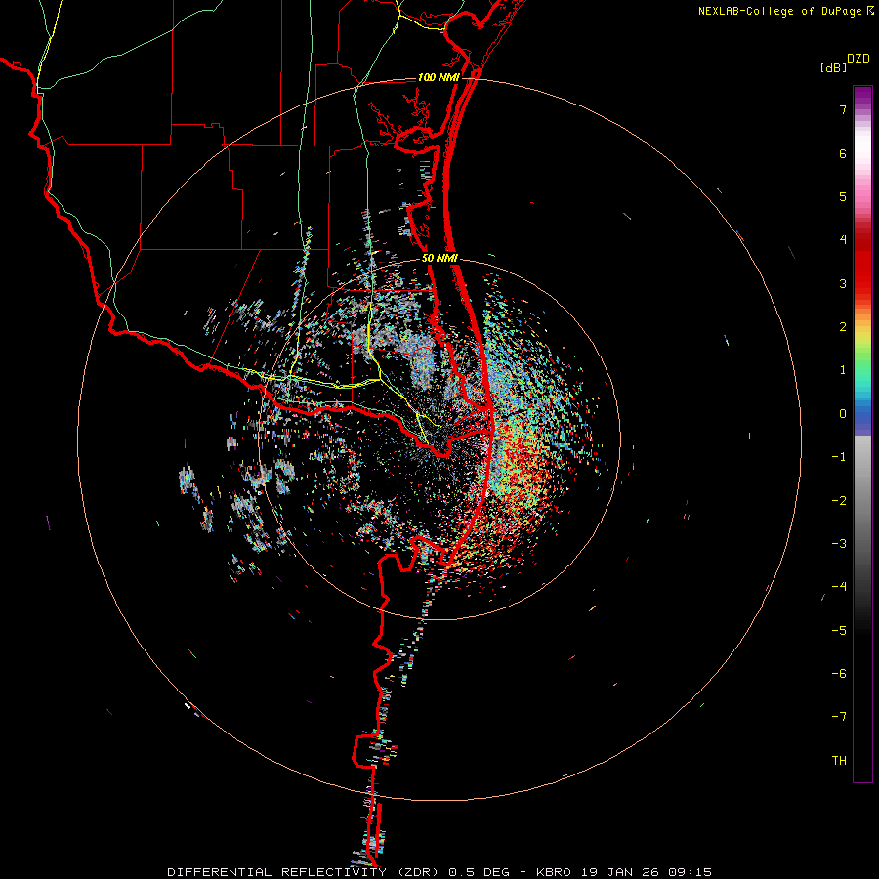Click the TH threshold label on scale
879x879 pixels.
pos(839,761)
